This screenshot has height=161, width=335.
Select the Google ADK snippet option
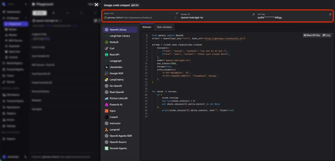click(120, 73)
